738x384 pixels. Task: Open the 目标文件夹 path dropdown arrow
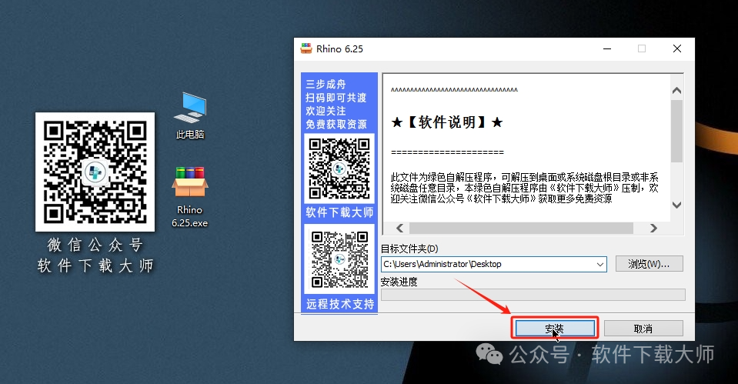(x=600, y=265)
